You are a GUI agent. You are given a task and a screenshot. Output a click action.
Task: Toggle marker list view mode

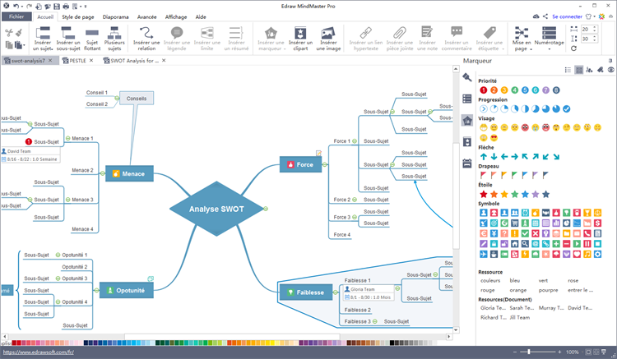[568, 70]
